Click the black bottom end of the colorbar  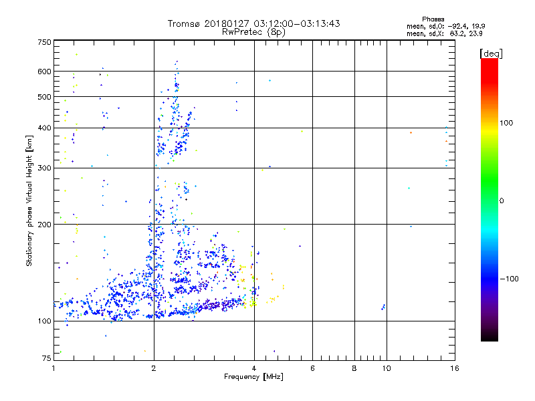pos(490,337)
